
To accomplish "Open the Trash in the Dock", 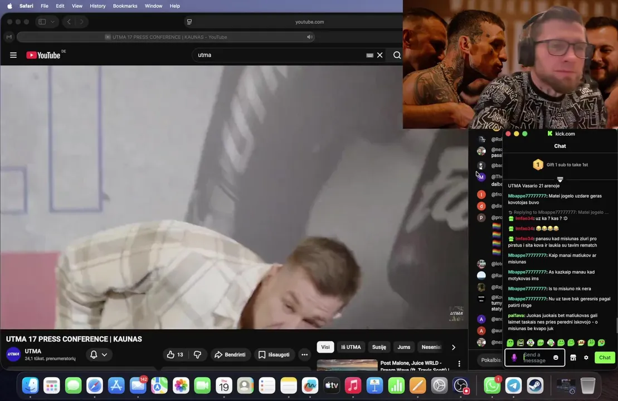I will tap(588, 385).
